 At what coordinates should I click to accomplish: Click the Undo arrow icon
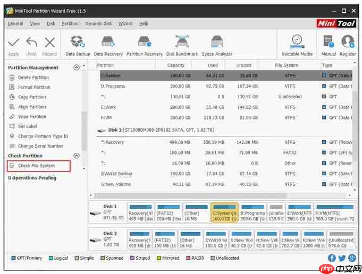(x=32, y=42)
